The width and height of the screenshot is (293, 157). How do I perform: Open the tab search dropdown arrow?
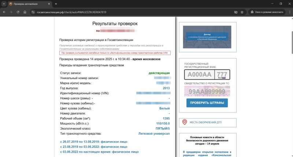tap(4, 4)
